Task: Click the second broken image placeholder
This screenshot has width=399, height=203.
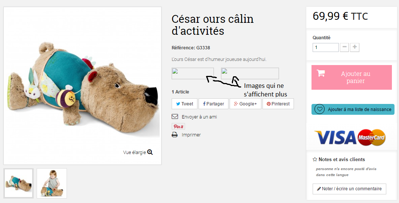Action: (x=250, y=73)
